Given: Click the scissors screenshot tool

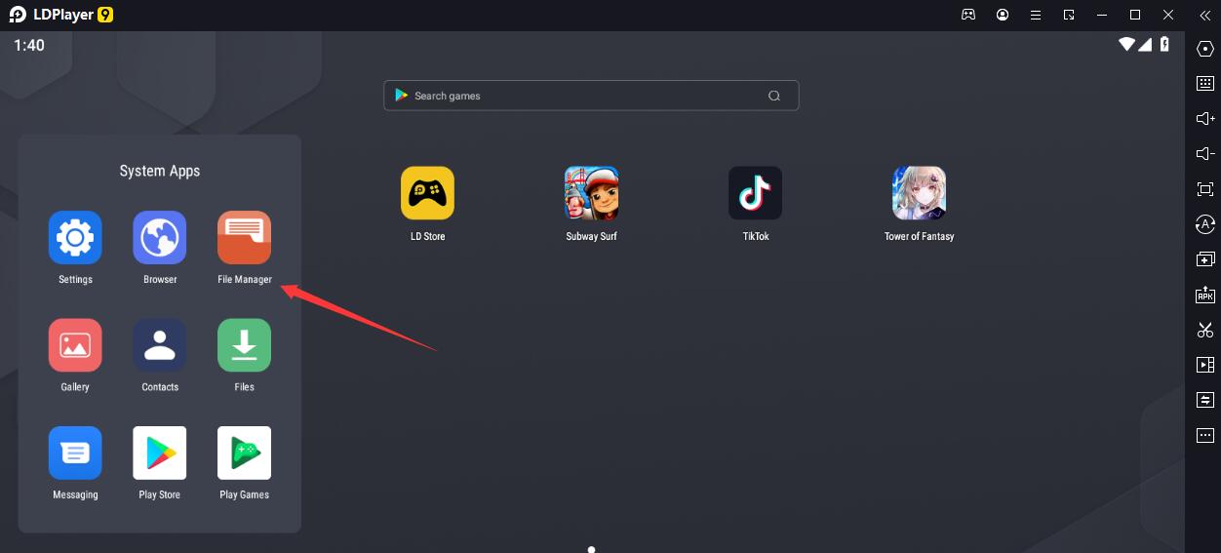Looking at the screenshot, I should pyautogui.click(x=1205, y=330).
